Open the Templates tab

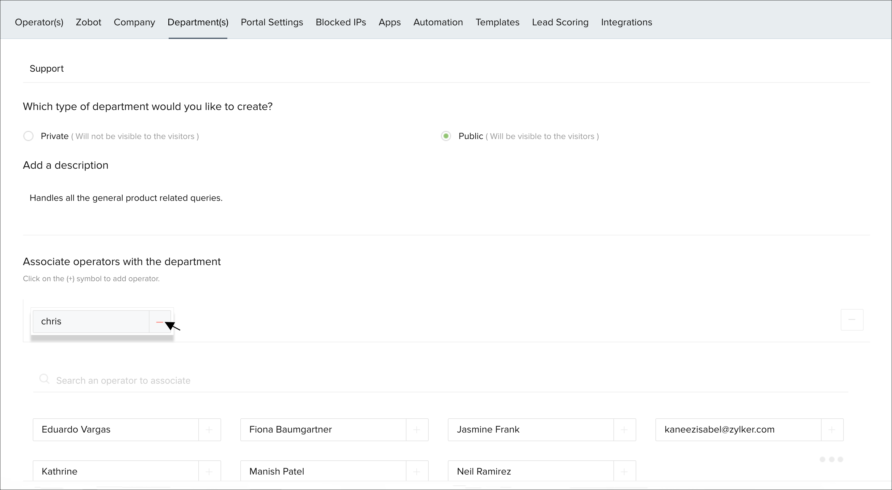pyautogui.click(x=497, y=22)
